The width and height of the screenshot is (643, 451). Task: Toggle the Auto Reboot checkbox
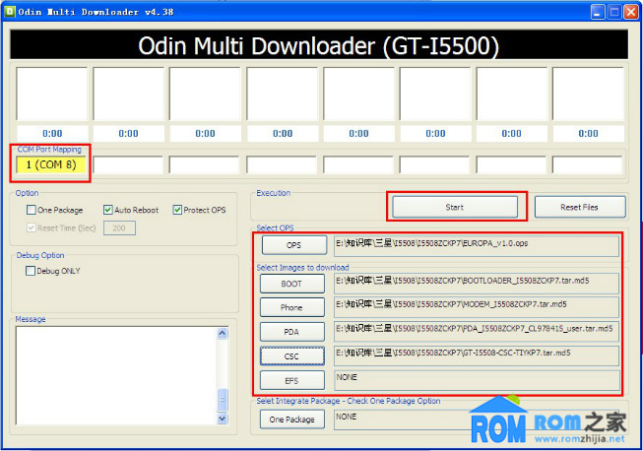108,210
